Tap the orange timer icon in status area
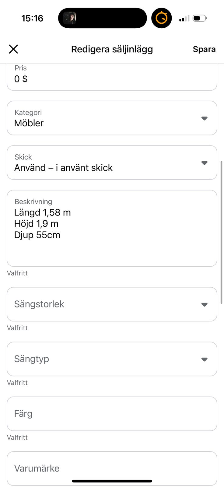Viewport: 224px width, 487px height. click(x=161, y=18)
